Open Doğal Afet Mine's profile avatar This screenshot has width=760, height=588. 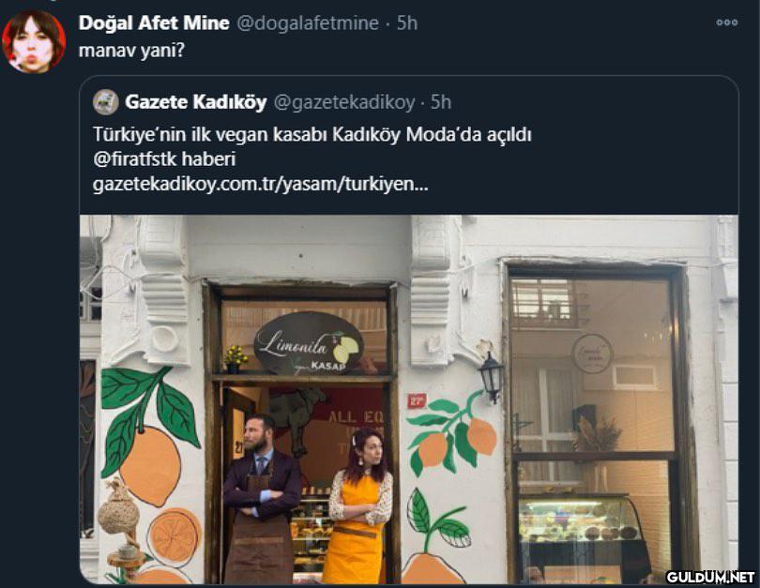coord(34,41)
